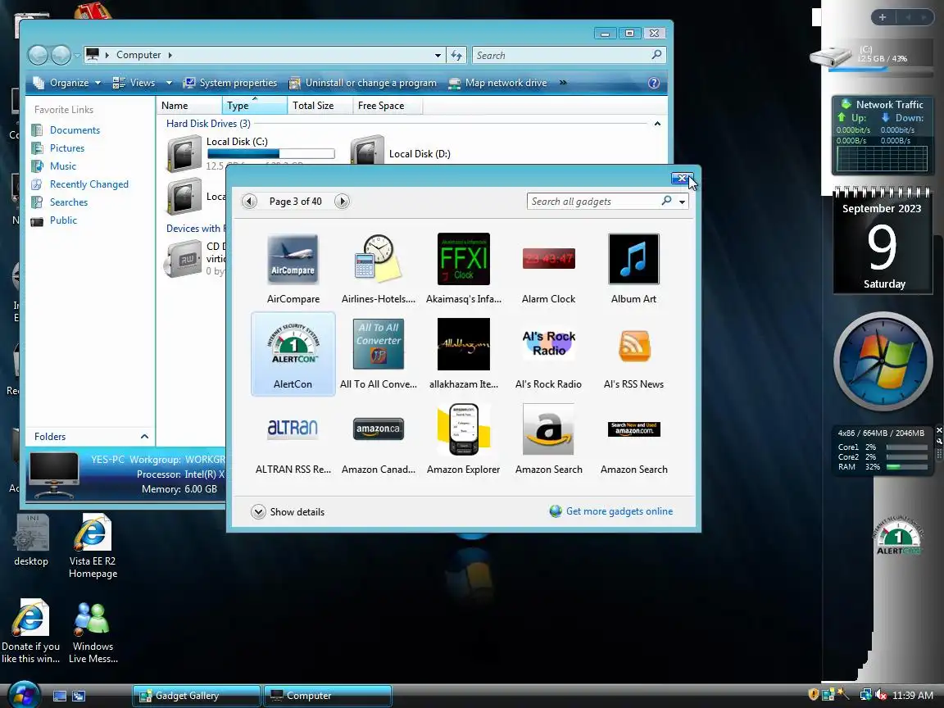The height and width of the screenshot is (708, 944).
Task: Open Vista EE R2 Homepage shortcut
Action: (x=93, y=546)
